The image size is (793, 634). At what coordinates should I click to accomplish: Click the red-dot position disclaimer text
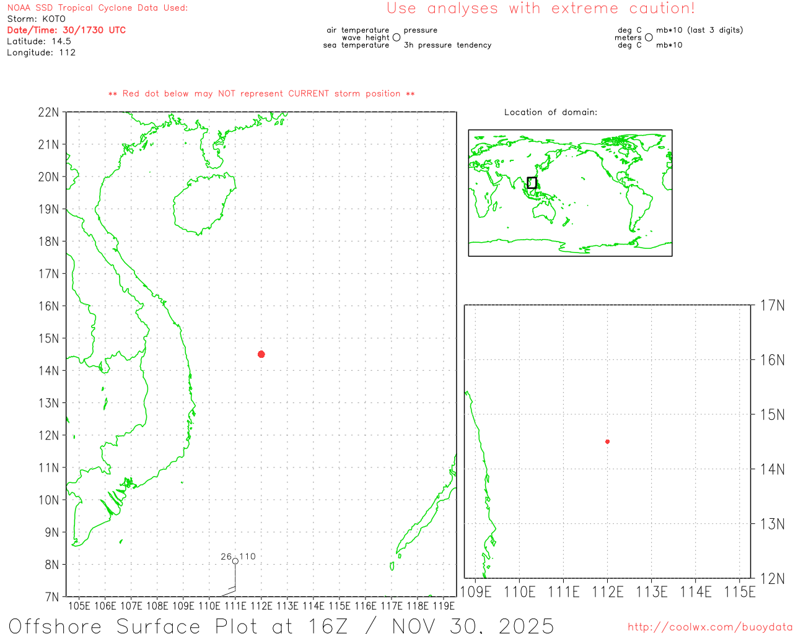(x=261, y=94)
